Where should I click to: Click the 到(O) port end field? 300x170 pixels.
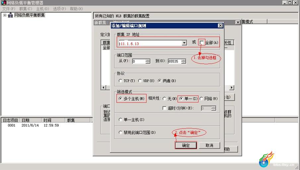174,61
